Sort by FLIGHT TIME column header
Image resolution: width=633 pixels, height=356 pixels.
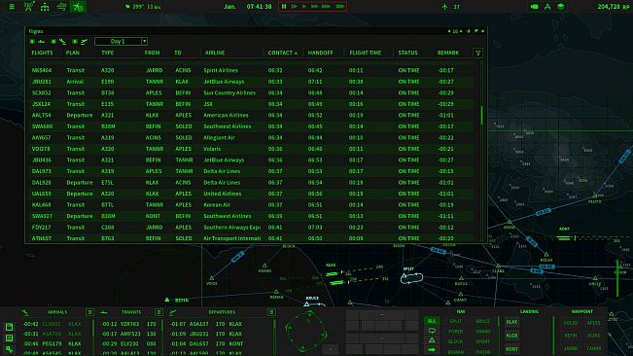coord(365,53)
